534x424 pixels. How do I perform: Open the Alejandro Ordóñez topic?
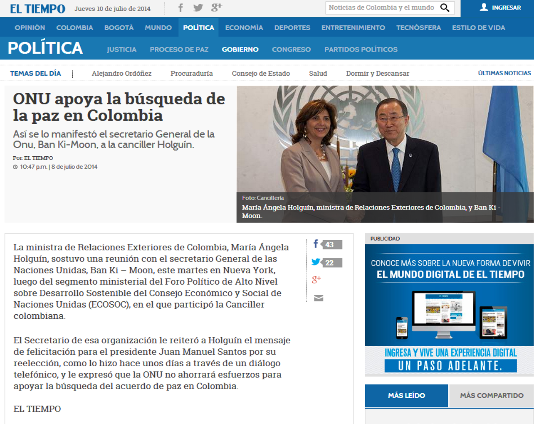[121, 73]
